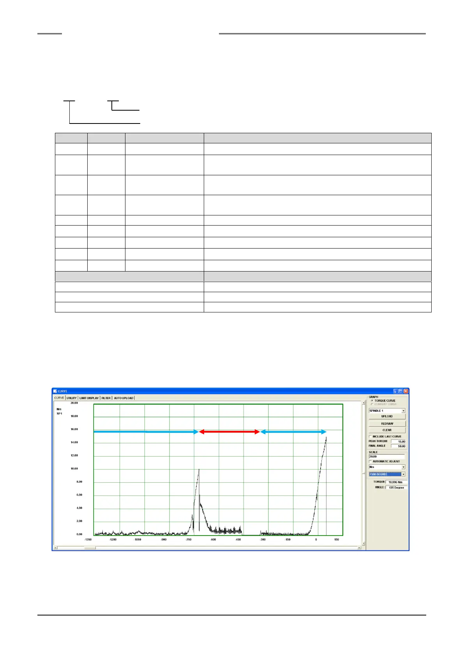
Task: Click the UPLOAD button
Action: click(387, 416)
